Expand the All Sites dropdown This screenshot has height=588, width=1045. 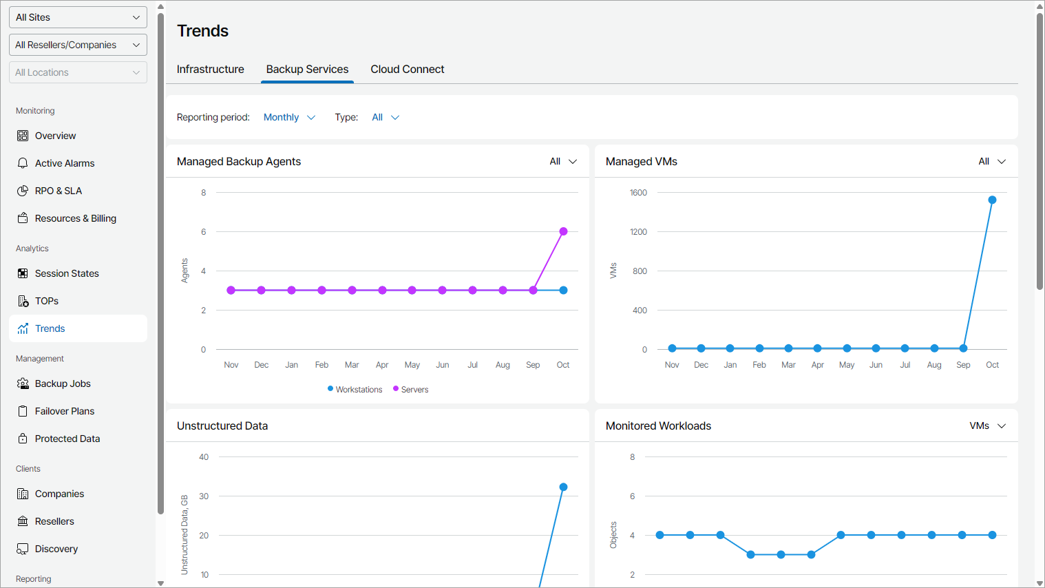[78, 17]
